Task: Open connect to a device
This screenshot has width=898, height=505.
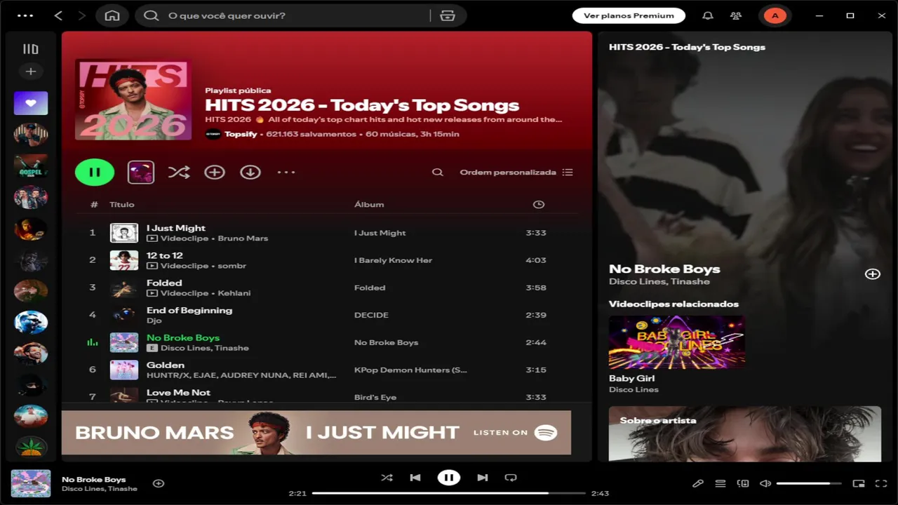Action: (743, 483)
